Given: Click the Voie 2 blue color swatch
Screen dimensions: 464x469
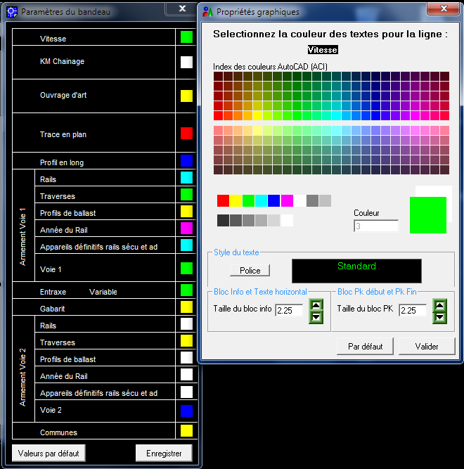Looking at the screenshot, I should pyautogui.click(x=186, y=411).
